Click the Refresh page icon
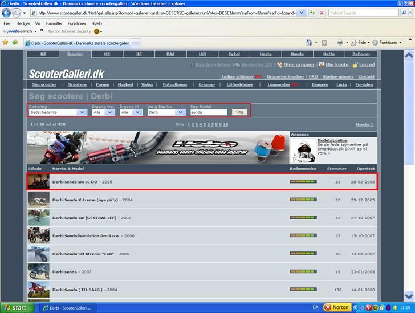The image size is (415, 313). click(x=312, y=13)
